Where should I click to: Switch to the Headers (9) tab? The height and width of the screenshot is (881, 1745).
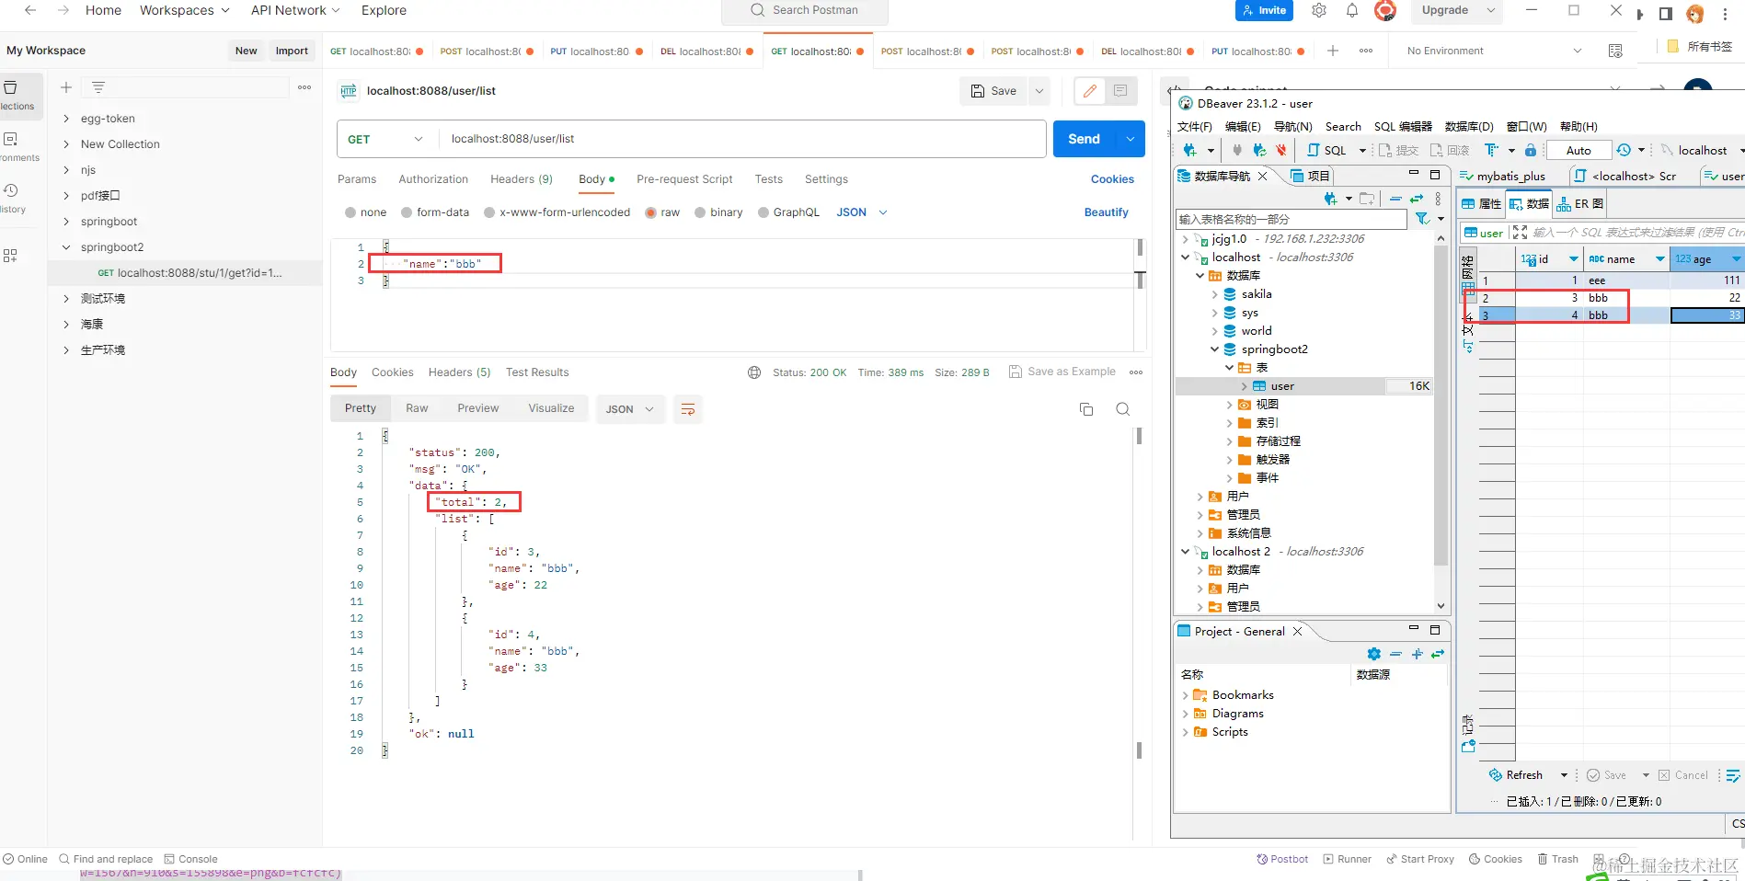522,179
